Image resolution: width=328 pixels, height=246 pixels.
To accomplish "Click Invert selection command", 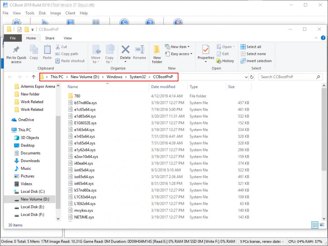I will click(x=256, y=61).
